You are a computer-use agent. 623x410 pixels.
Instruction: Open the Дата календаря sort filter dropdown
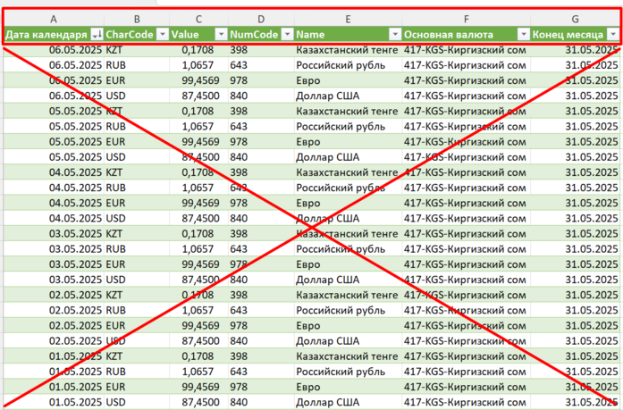tap(97, 35)
